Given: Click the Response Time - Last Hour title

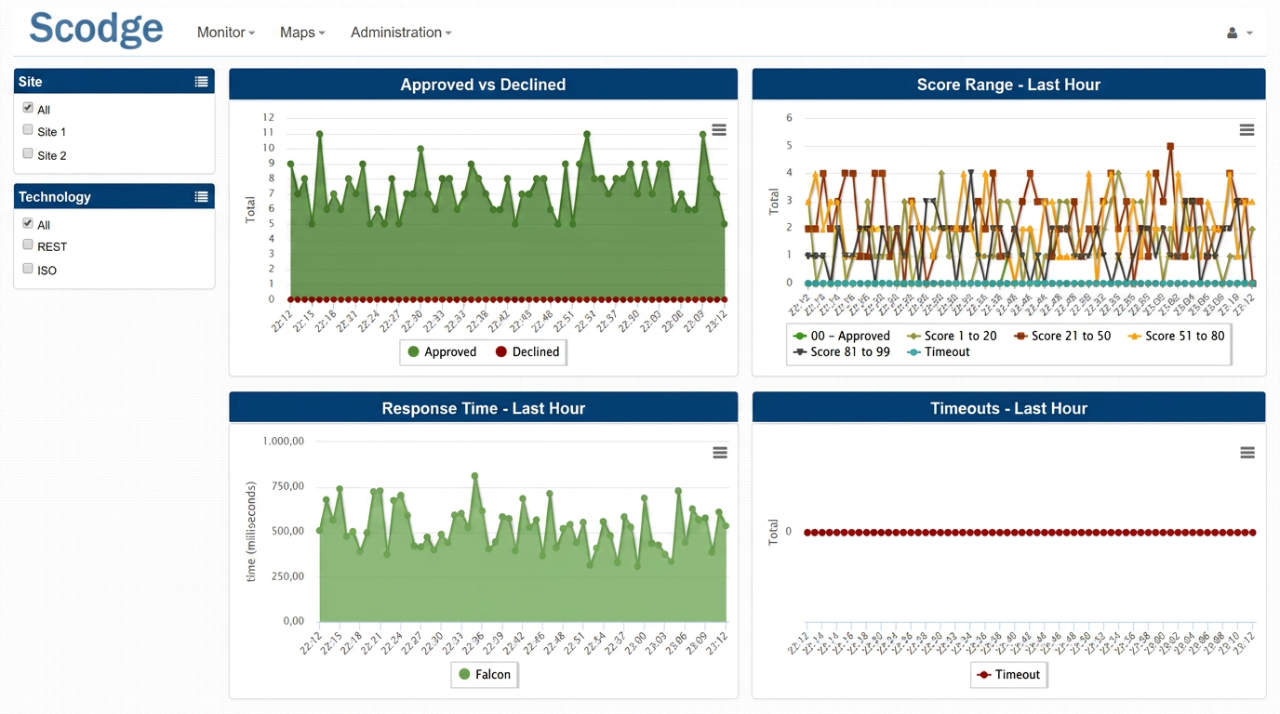Looking at the screenshot, I should (483, 408).
